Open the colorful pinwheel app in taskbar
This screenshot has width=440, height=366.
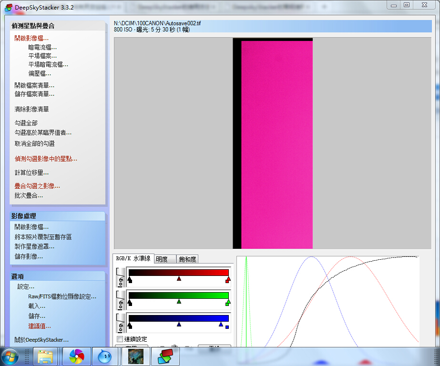(77, 357)
